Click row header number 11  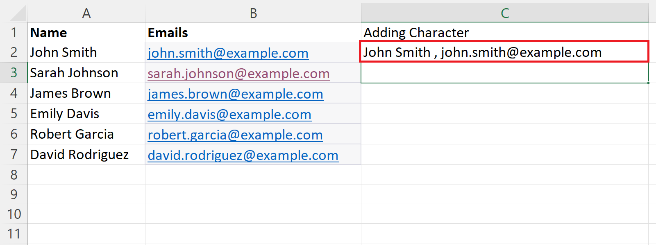point(14,234)
